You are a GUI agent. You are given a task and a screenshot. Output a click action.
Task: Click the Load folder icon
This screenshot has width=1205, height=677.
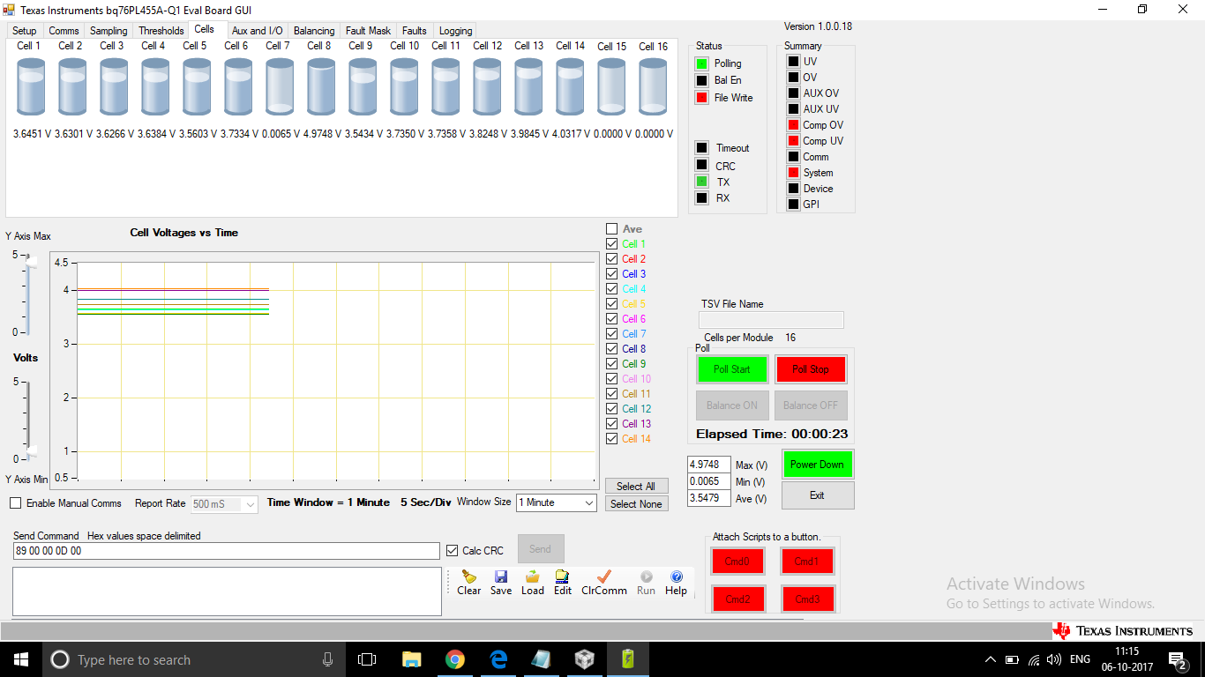(x=533, y=577)
